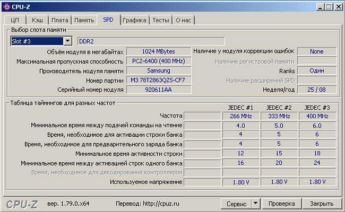Viewport: 345px width, 212px height.
Task: Click the 12 row active time value
Action: point(241,153)
